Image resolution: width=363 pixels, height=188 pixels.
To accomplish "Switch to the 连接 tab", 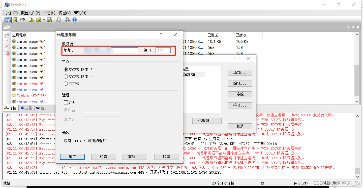I will point(11,108).
